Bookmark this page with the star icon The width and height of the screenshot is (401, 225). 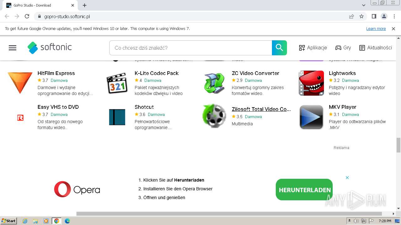(x=362, y=16)
